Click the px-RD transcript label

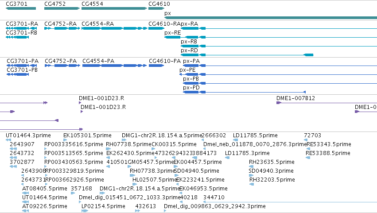(190, 50)
